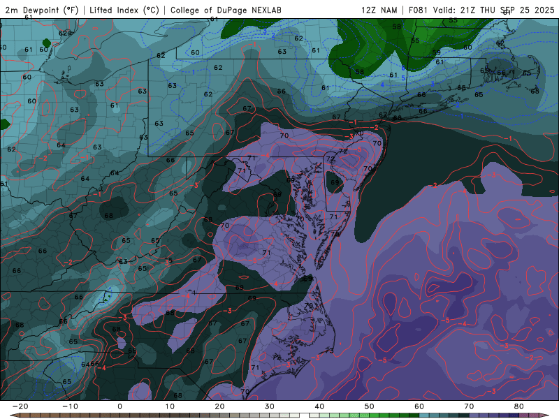Click the '12Z NAM' model run label
Image resolution: width=559 pixels, height=419 pixels.
pyautogui.click(x=379, y=10)
